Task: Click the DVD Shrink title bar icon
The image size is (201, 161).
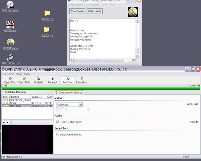Action: [3, 69]
